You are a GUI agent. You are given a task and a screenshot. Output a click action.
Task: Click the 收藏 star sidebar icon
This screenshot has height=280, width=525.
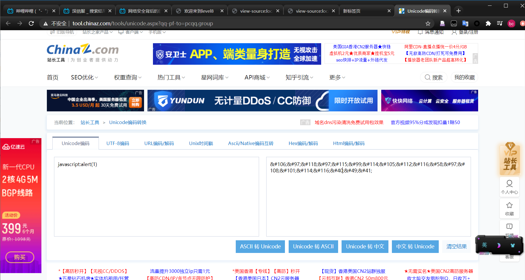point(509,209)
